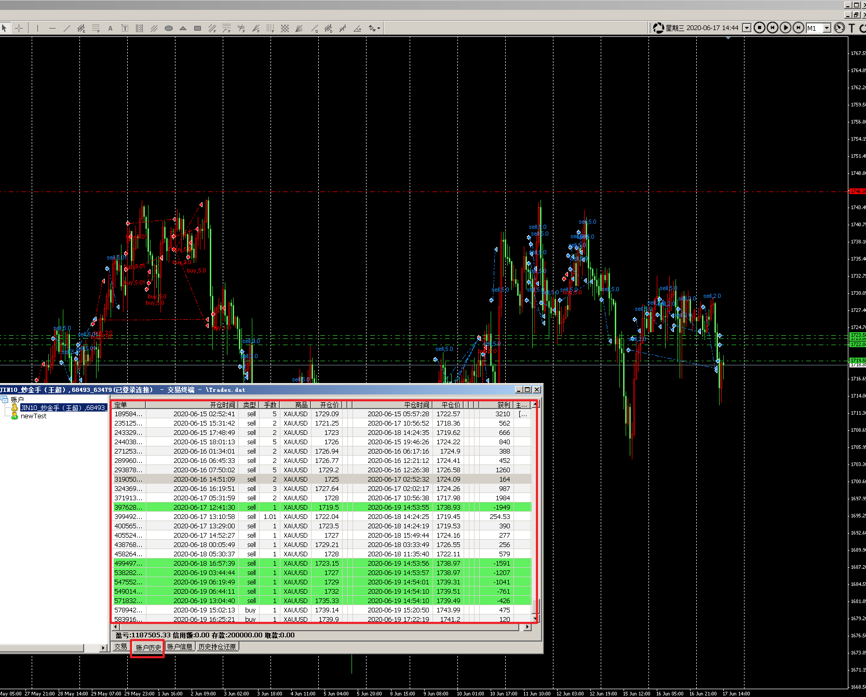
Task: Select the crosshair cursor tool
Action: (x=19, y=28)
